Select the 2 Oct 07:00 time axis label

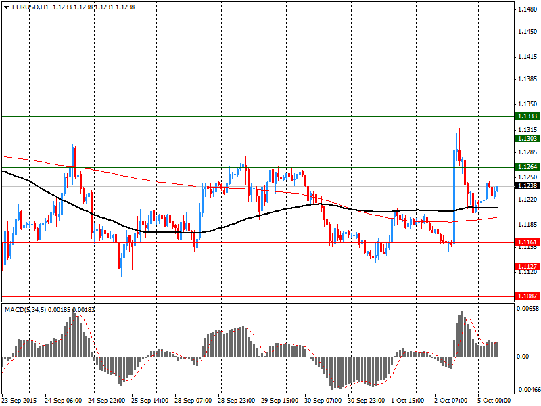click(x=451, y=401)
